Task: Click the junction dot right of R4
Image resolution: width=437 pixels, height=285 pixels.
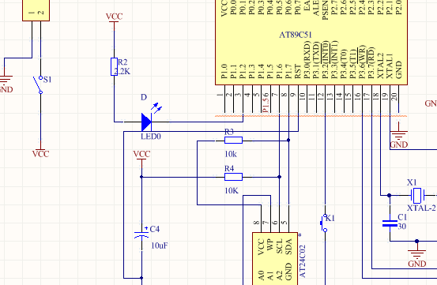Action: (x=280, y=177)
